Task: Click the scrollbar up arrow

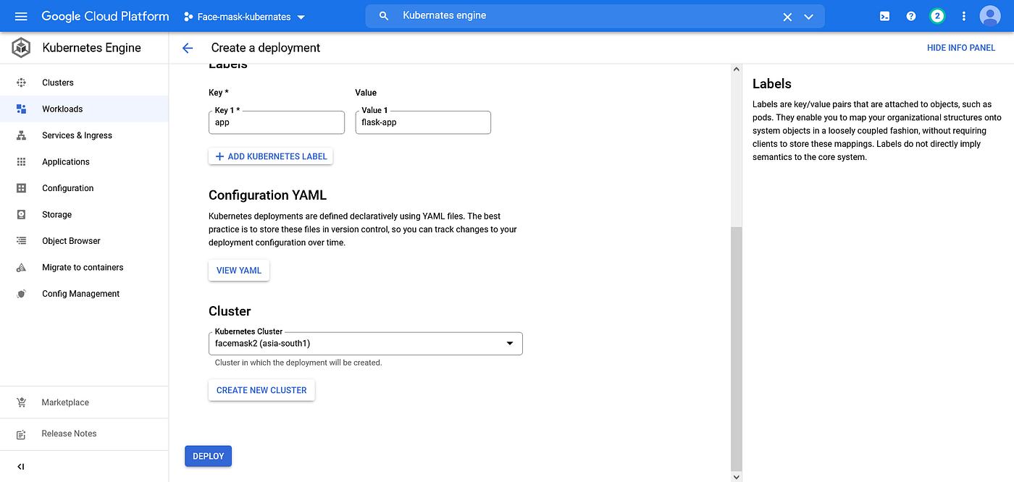Action: tap(737, 69)
